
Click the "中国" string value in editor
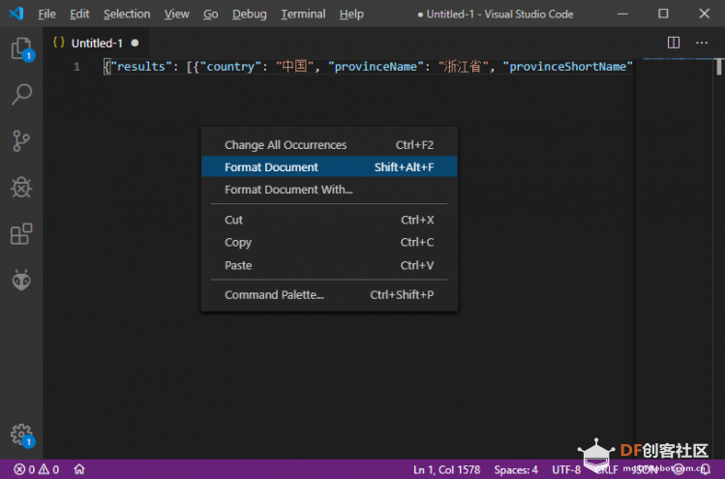[294, 67]
